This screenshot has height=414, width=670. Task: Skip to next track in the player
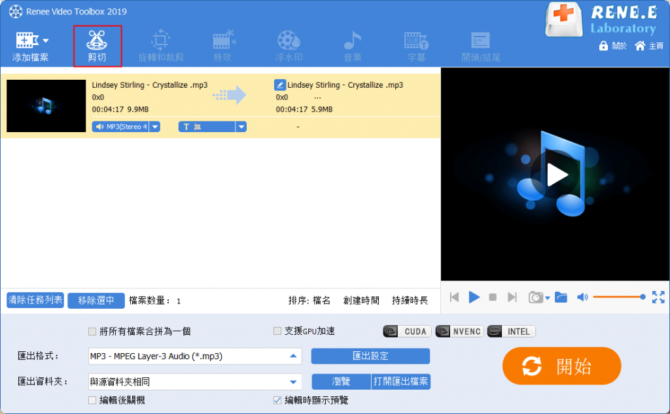512,297
